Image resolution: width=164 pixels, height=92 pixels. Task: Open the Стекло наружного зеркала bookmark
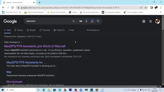pos(134,12)
